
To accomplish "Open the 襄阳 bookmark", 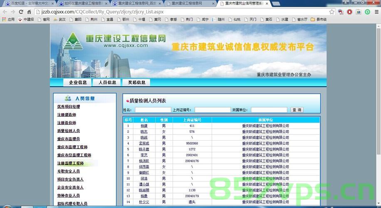I will (x=76, y=20).
